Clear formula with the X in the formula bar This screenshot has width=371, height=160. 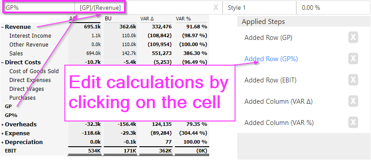point(215,8)
